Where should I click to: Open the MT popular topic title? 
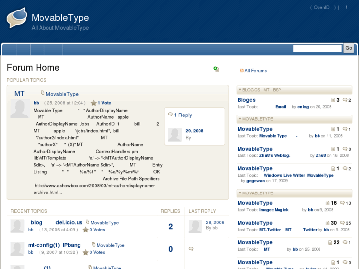(x=19, y=94)
